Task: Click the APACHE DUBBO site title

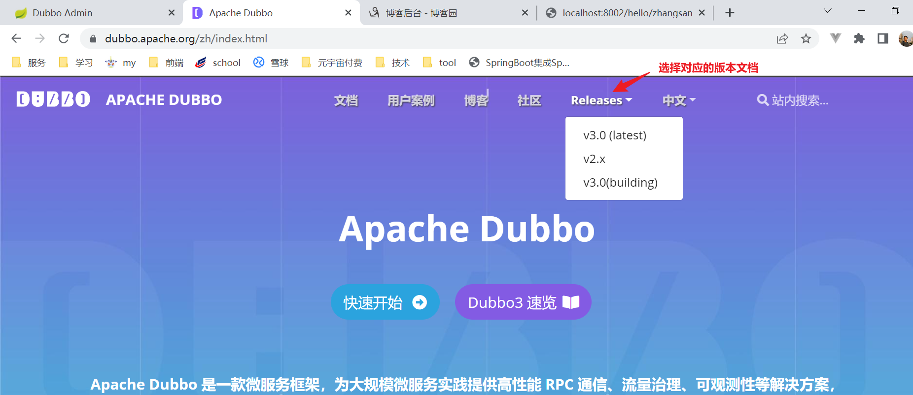Action: pyautogui.click(x=164, y=99)
